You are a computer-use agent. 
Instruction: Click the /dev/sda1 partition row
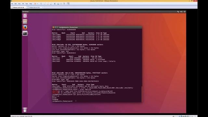[x=77, y=58]
